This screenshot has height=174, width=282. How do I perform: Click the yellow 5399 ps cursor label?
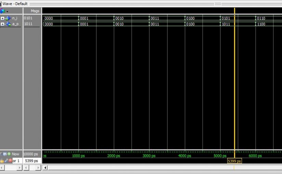[x=234, y=161]
